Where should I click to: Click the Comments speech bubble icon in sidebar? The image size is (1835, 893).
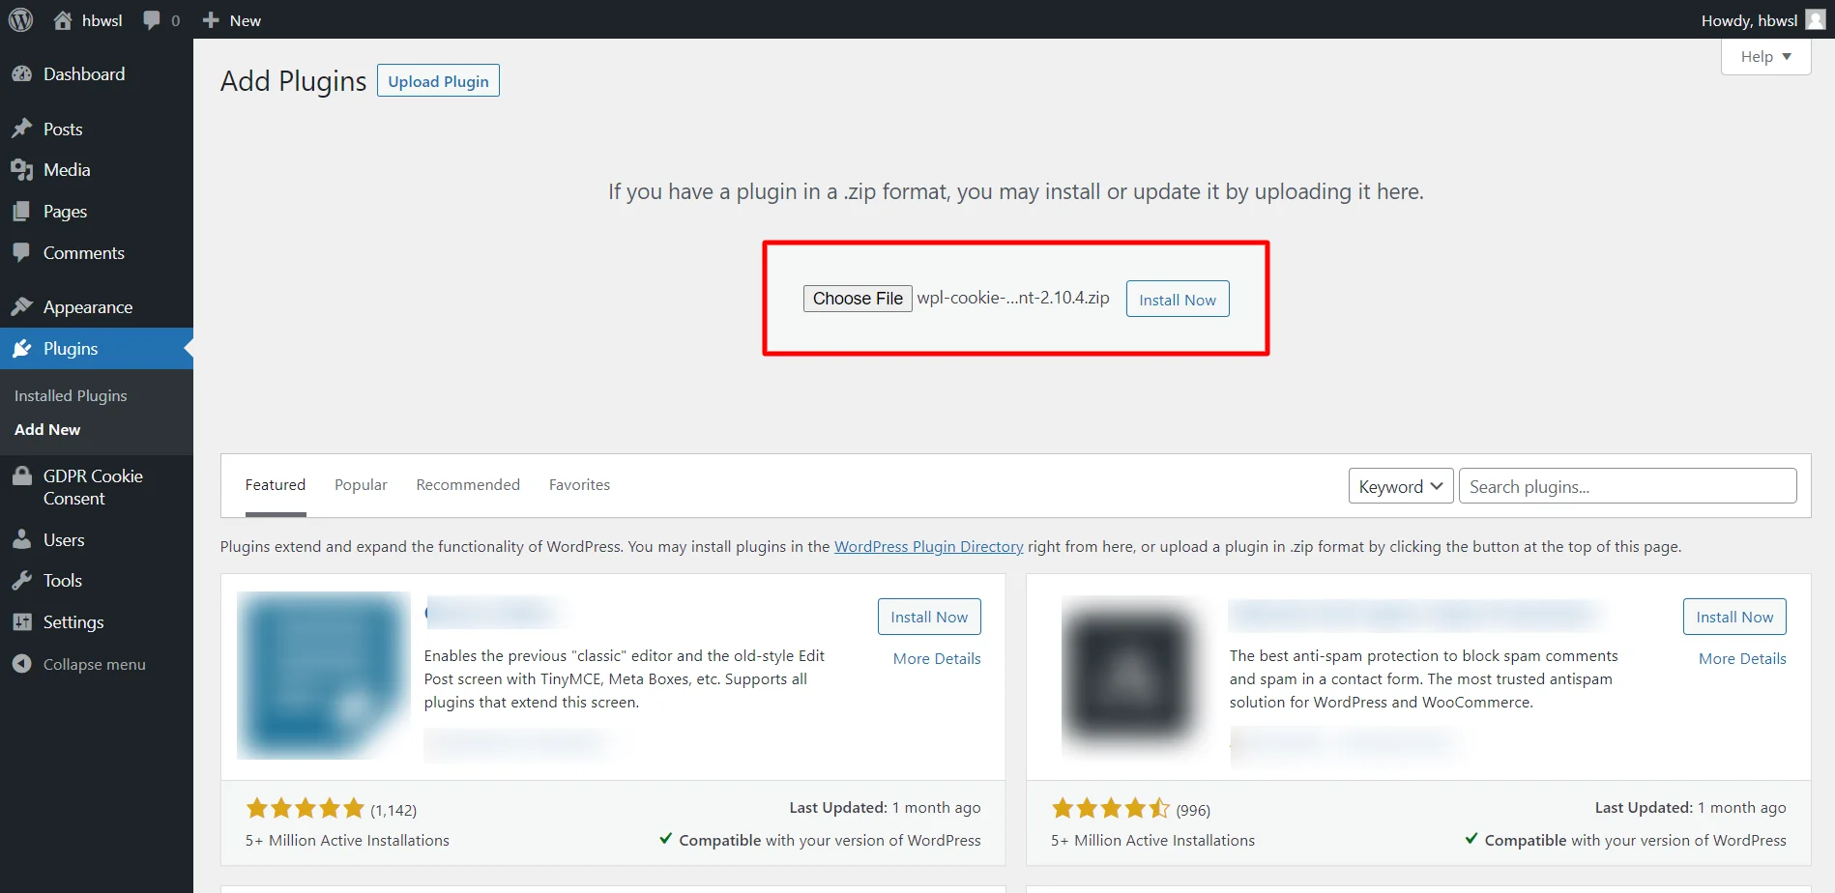click(23, 252)
